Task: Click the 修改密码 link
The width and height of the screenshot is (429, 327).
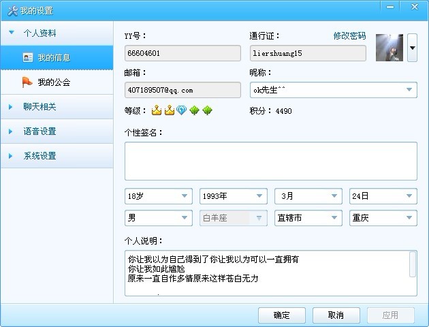Action: coord(349,35)
